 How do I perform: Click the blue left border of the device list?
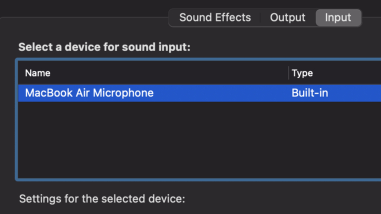point(17,120)
